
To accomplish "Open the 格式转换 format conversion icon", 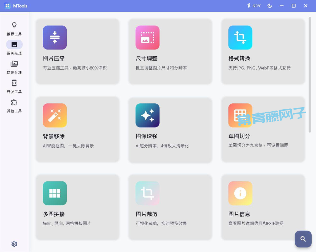I will click(x=240, y=38).
